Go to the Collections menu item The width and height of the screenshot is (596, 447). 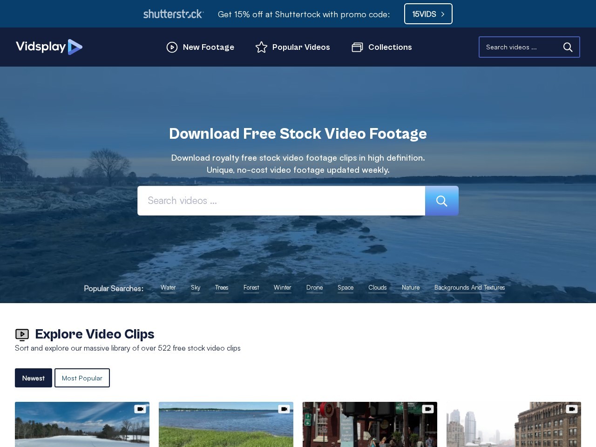tap(390, 47)
